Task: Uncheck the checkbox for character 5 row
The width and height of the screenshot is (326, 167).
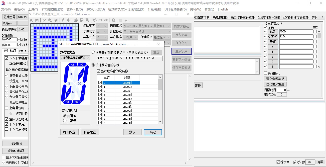Action: pos(100,103)
